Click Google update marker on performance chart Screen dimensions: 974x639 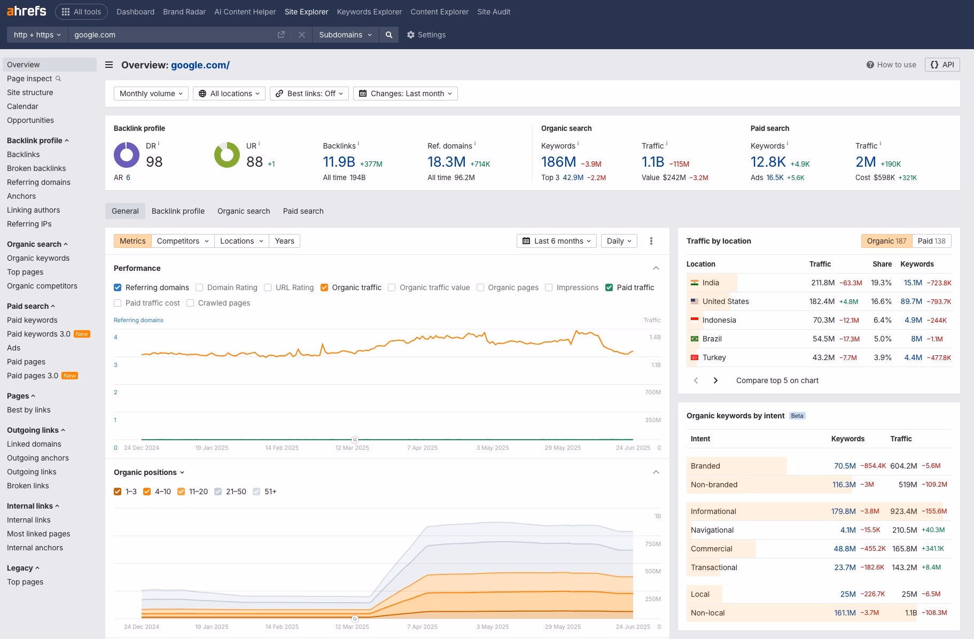pyautogui.click(x=355, y=440)
